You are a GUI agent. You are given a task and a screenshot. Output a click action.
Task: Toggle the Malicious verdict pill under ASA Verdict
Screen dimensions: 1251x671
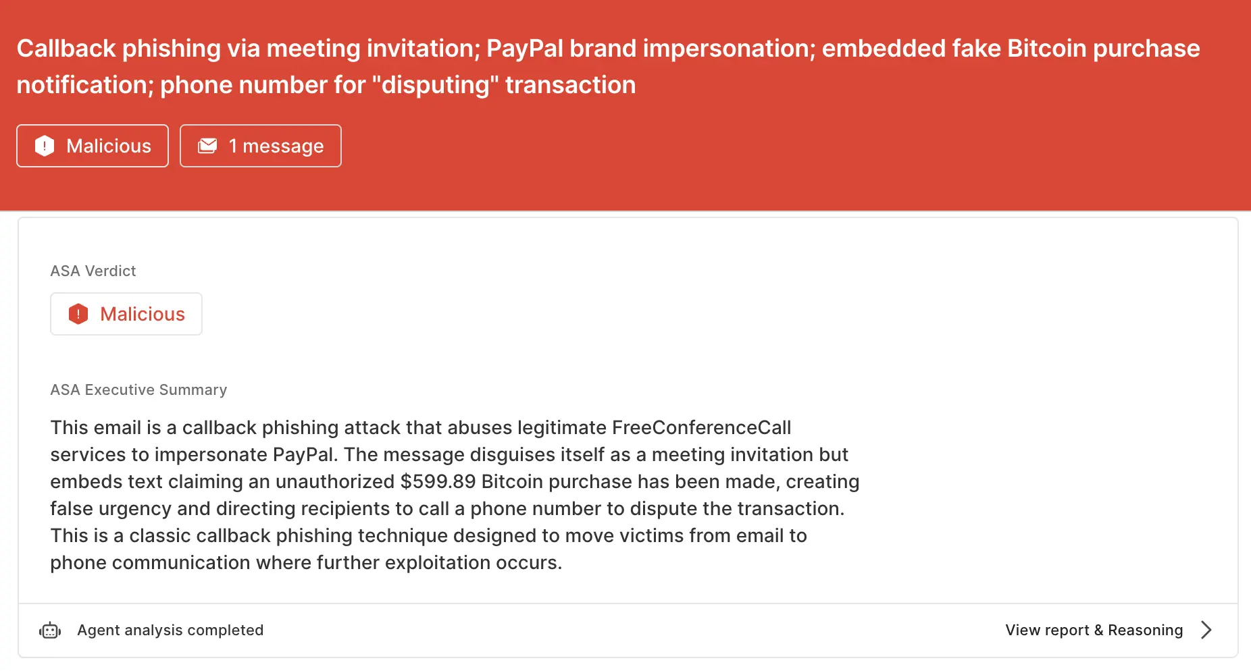[126, 313]
